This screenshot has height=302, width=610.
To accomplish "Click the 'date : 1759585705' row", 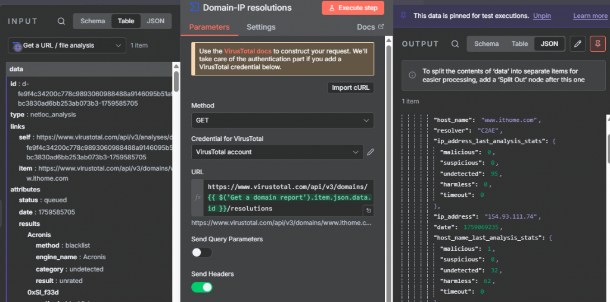I will tap(47, 212).
